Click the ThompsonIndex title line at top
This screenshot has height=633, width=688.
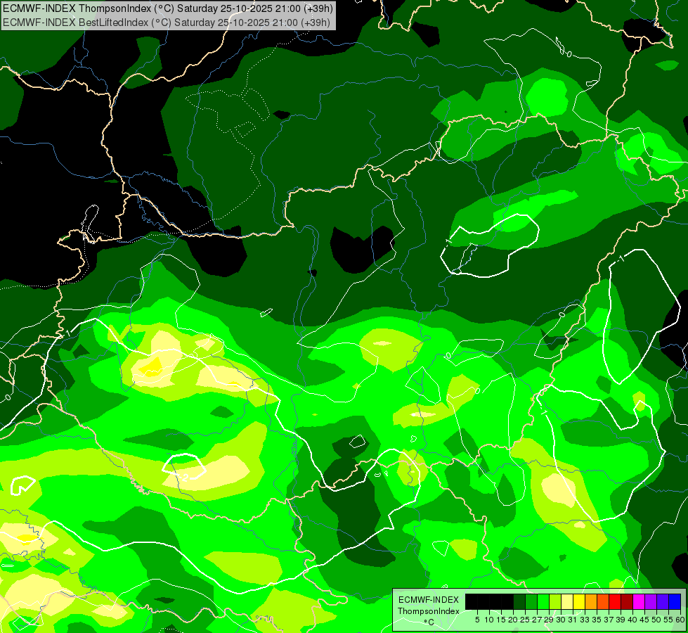[x=168, y=8]
